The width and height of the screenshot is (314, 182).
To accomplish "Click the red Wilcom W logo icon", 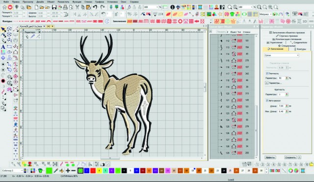I will pyautogui.click(x=10, y=7).
